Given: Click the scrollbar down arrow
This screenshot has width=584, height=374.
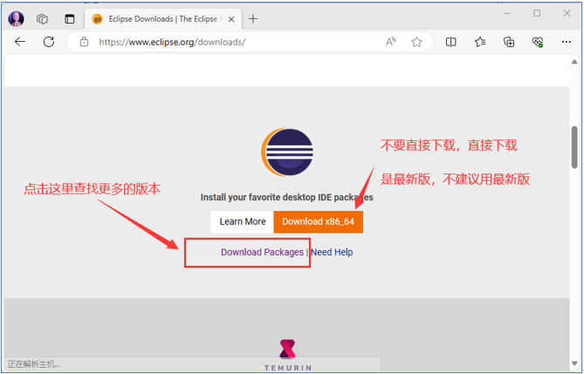Looking at the screenshot, I should tap(574, 363).
